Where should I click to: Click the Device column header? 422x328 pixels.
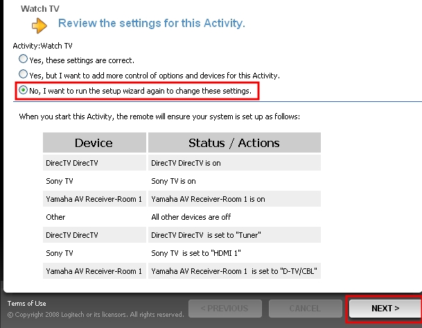pyautogui.click(x=94, y=142)
